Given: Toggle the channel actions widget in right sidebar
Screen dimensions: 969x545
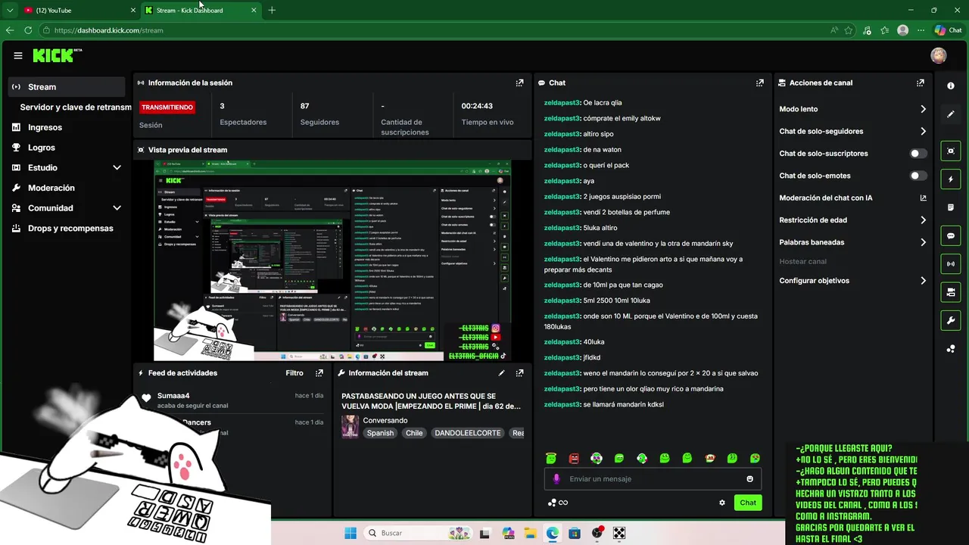Looking at the screenshot, I should tap(951, 292).
